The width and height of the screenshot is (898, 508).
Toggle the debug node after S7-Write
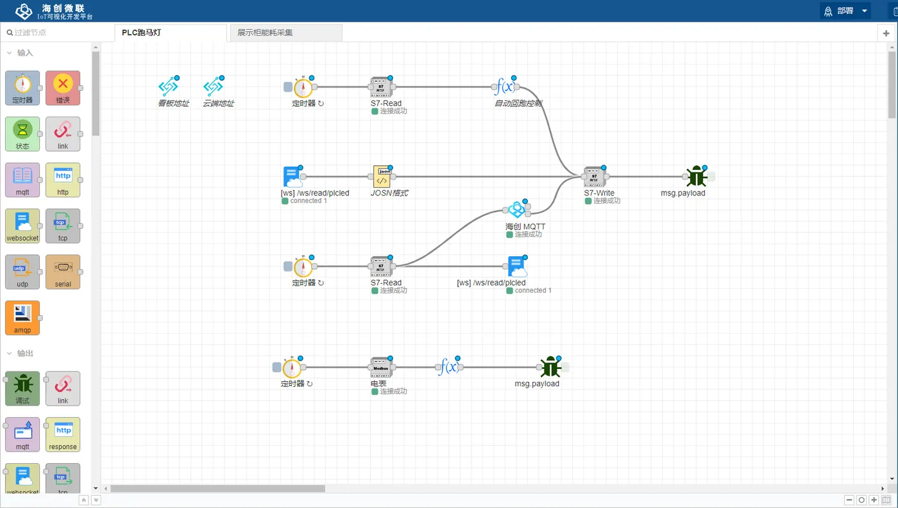[x=711, y=177]
